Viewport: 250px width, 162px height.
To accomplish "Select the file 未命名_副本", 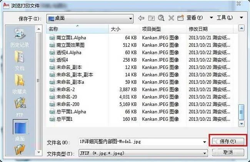I will tap(69, 67).
